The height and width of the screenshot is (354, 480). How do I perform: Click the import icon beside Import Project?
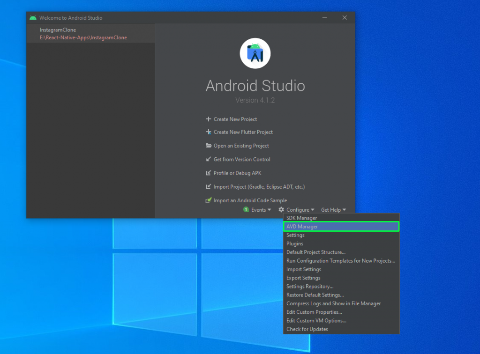[x=209, y=186]
